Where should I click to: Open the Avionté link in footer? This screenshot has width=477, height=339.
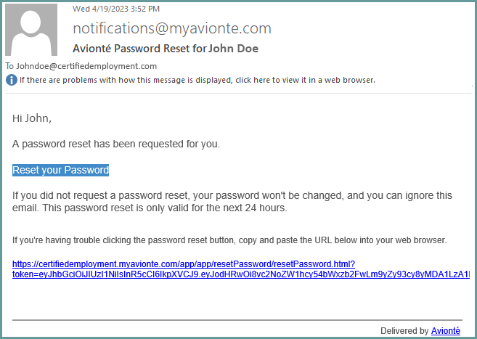pos(446,330)
